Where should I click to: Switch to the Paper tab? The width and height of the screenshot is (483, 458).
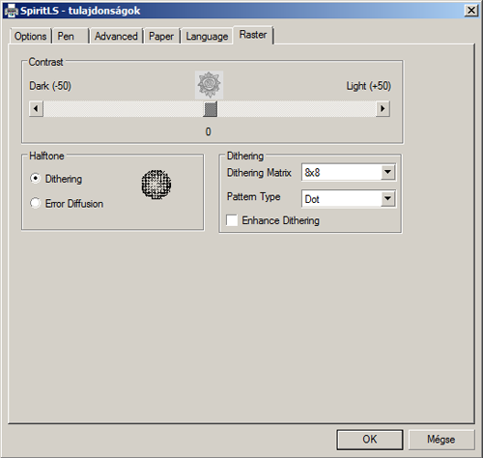161,36
